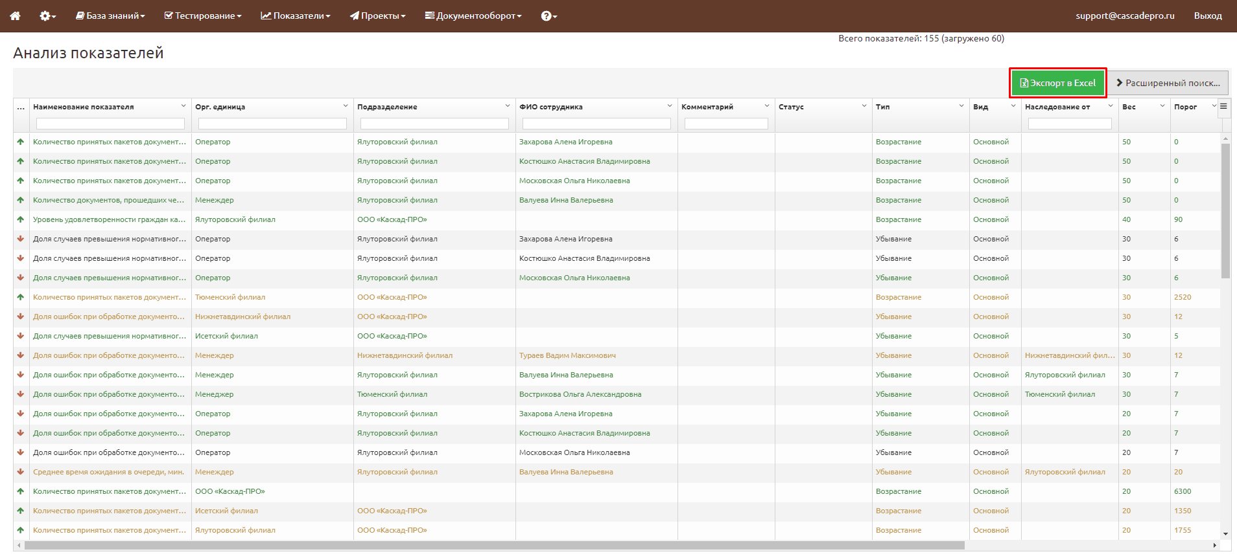Click the cell Тураев Вадим Максимович
The image size is (1237, 556).
tap(596, 355)
